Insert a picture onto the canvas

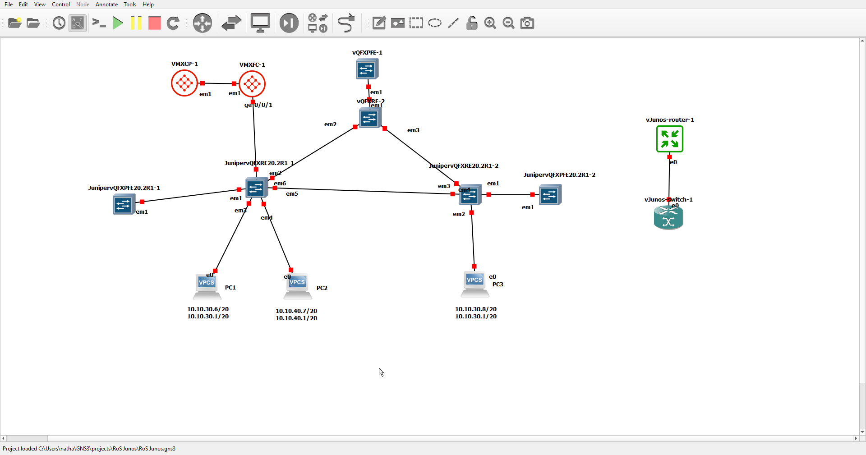click(398, 23)
